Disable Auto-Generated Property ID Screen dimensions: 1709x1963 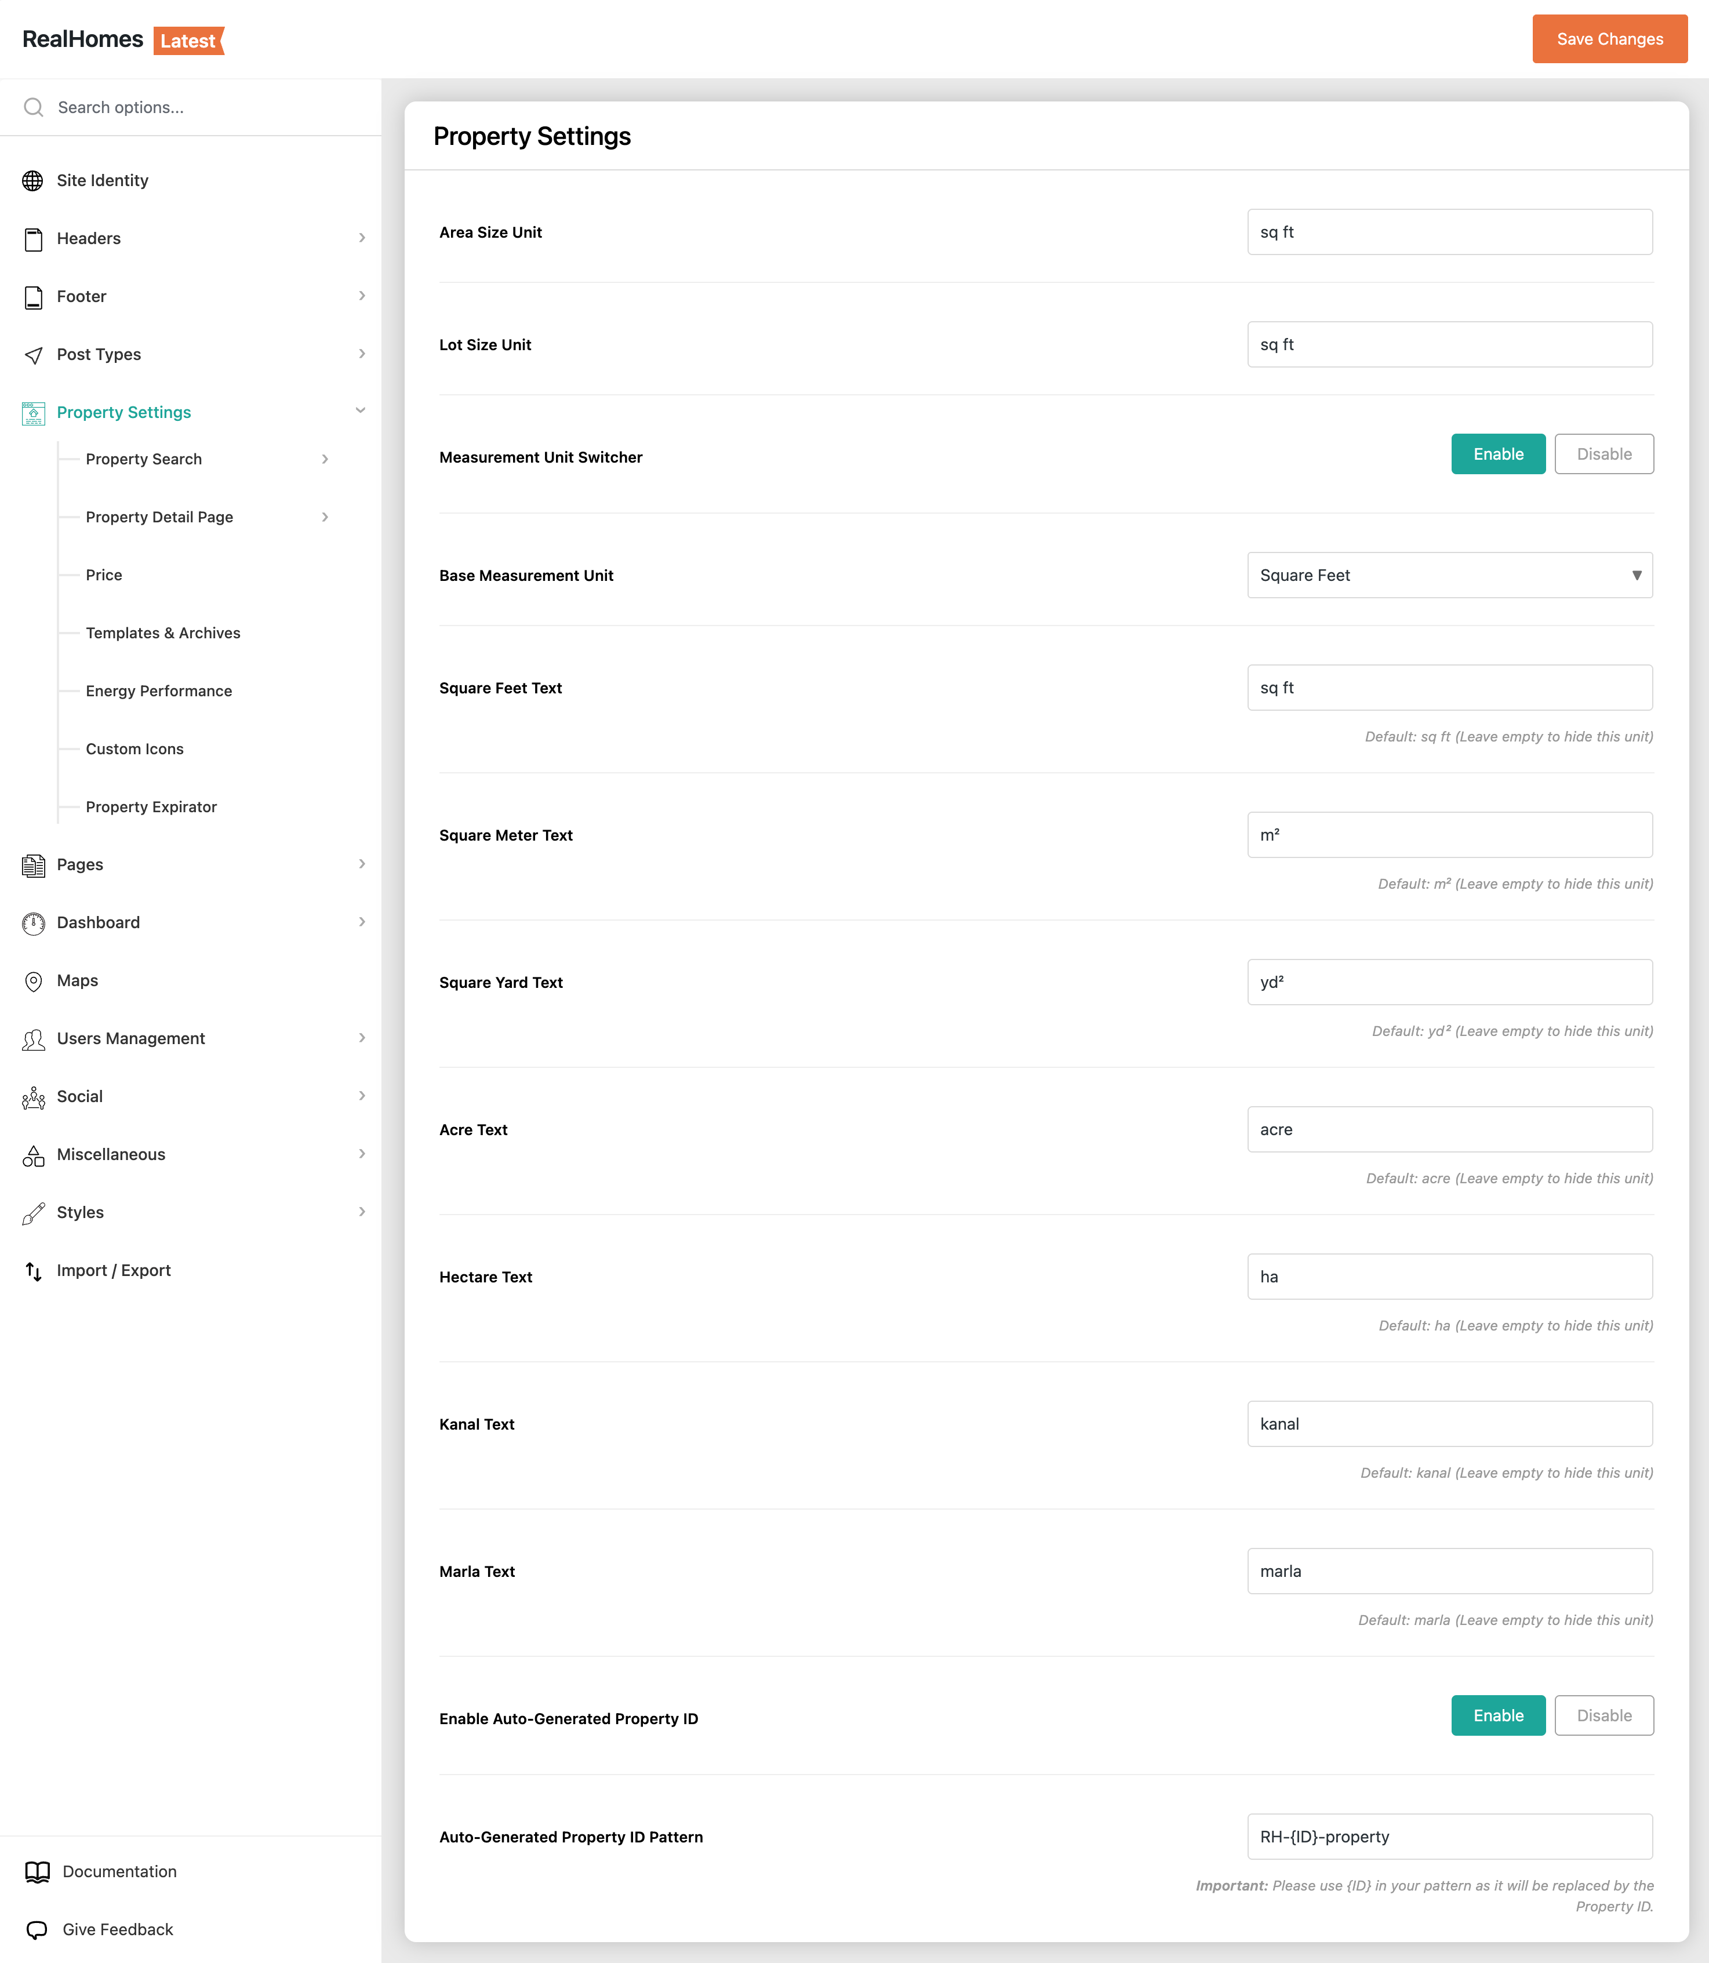click(x=1603, y=1715)
